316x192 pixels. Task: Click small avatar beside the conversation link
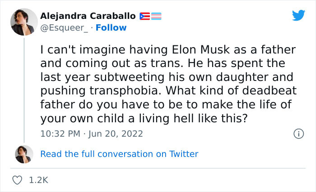click(x=23, y=154)
